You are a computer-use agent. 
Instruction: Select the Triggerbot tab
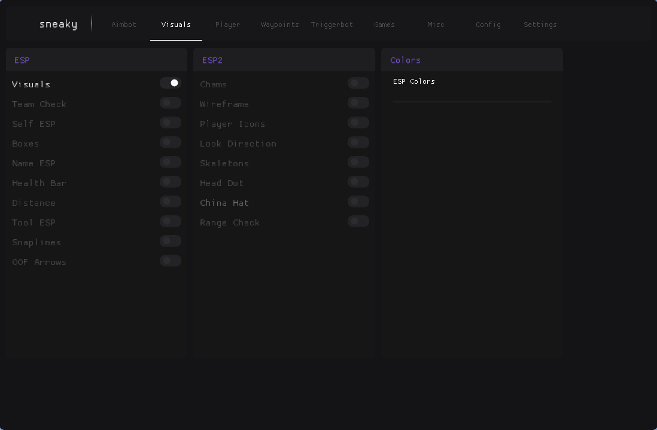332,25
